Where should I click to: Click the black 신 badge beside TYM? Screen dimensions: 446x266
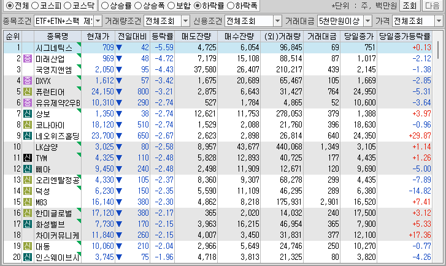click(28, 158)
